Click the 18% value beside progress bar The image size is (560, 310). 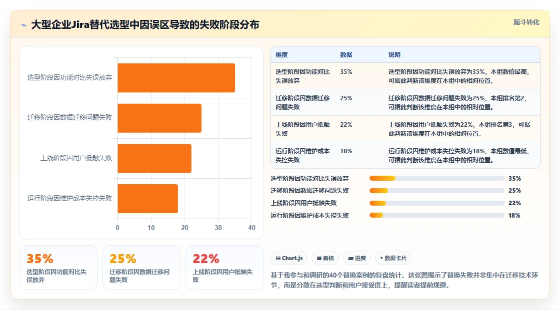point(514,216)
